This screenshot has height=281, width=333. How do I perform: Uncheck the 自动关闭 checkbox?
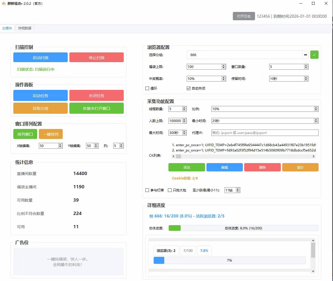[189, 88]
